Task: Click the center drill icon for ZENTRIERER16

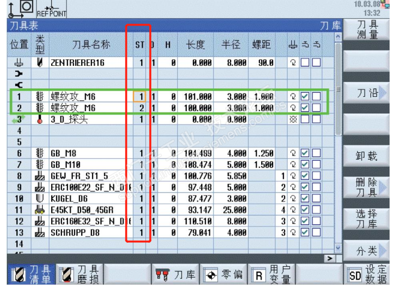Action: click(x=39, y=62)
